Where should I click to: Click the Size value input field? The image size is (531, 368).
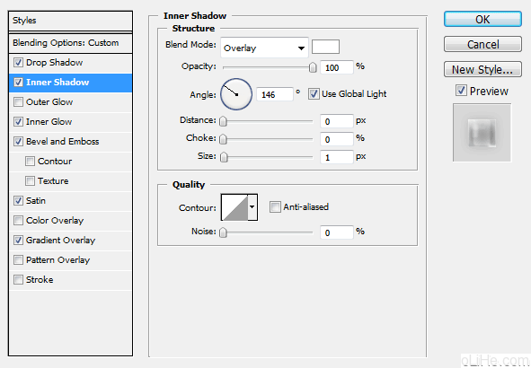[337, 157]
